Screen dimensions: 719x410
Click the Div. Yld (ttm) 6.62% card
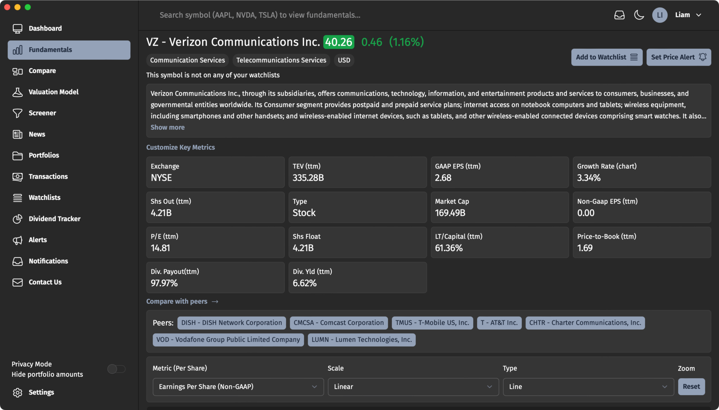pyautogui.click(x=357, y=278)
